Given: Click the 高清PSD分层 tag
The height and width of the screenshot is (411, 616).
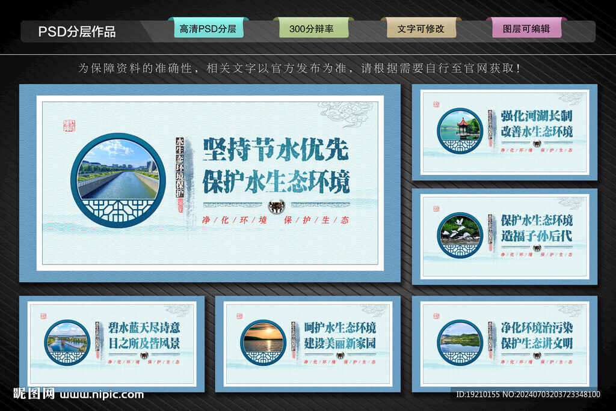Looking at the screenshot, I should pos(209,28).
